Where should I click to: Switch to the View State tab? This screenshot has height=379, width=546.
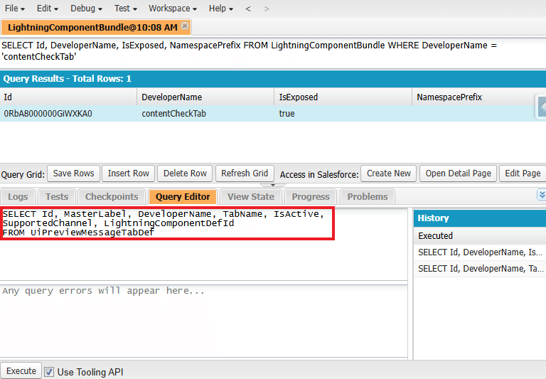pyautogui.click(x=251, y=197)
